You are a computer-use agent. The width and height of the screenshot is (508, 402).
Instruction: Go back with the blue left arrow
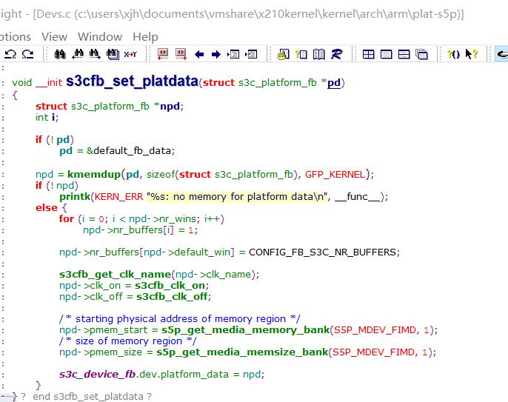(x=199, y=55)
